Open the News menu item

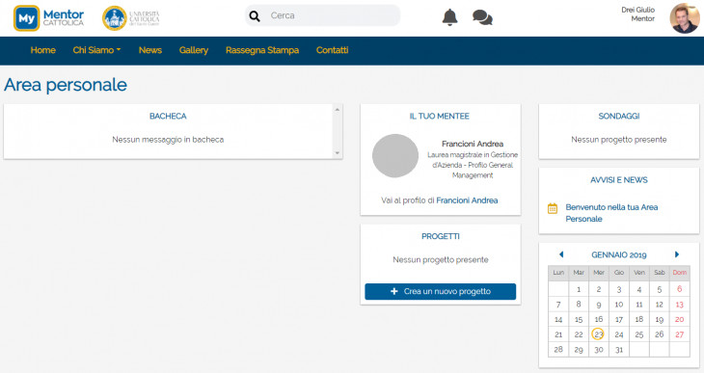tap(149, 50)
